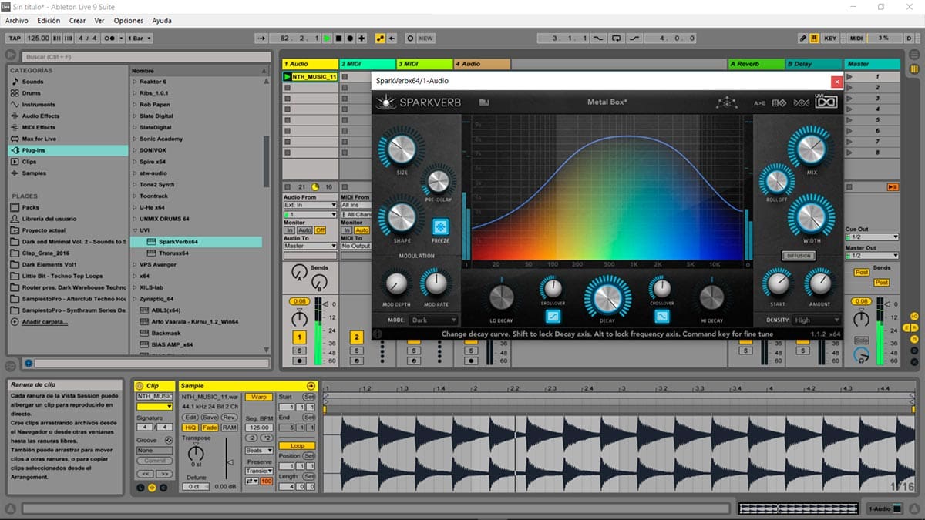Screen dimensions: 925x520
Task: Open Packs in the Places list
Action: point(31,208)
